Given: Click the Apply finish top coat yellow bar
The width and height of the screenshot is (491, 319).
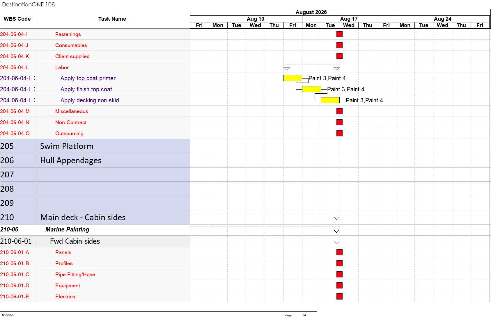Looking at the screenshot, I should (x=311, y=89).
